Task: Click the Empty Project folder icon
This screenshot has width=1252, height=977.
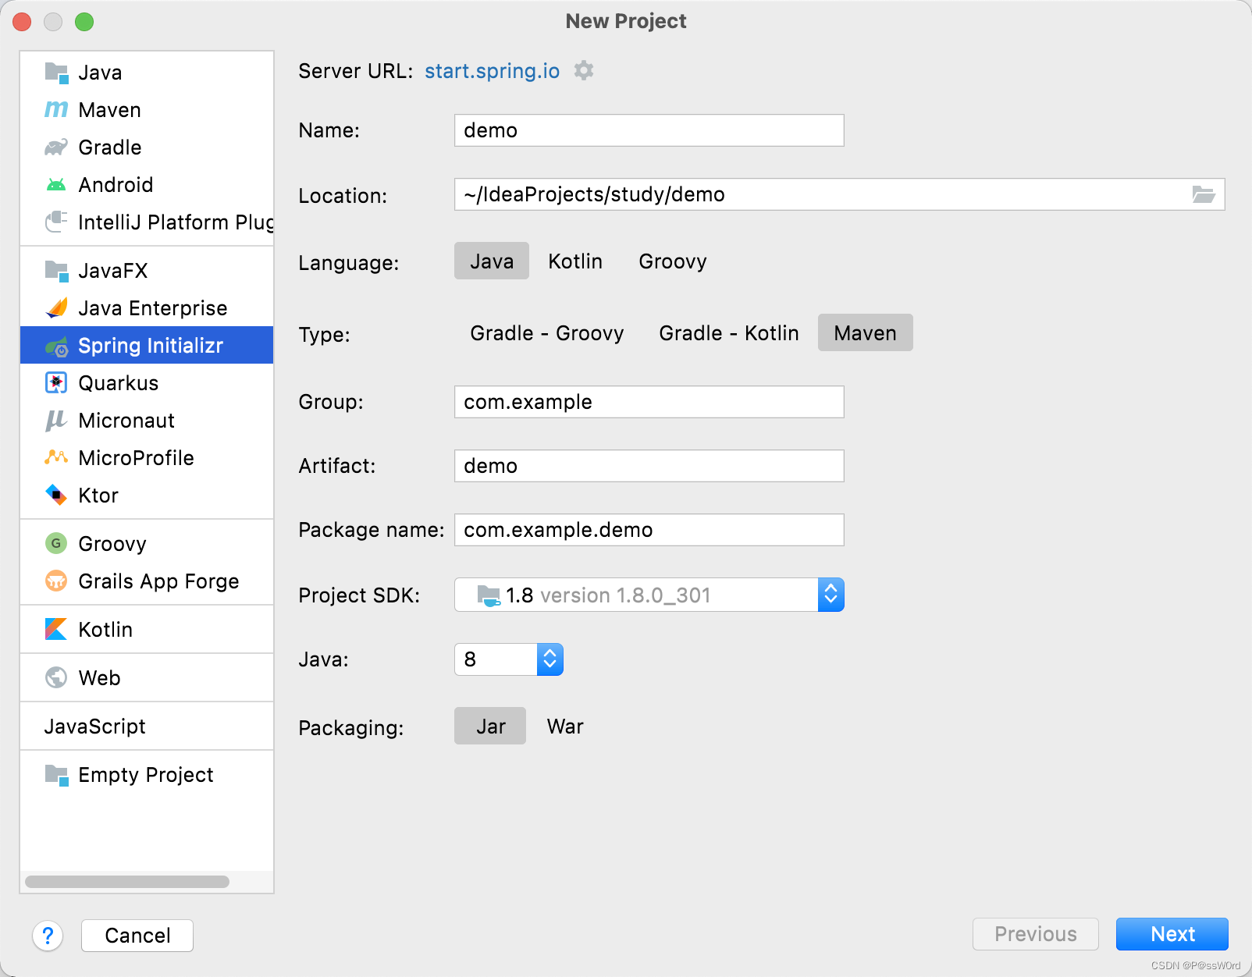Action: click(56, 775)
